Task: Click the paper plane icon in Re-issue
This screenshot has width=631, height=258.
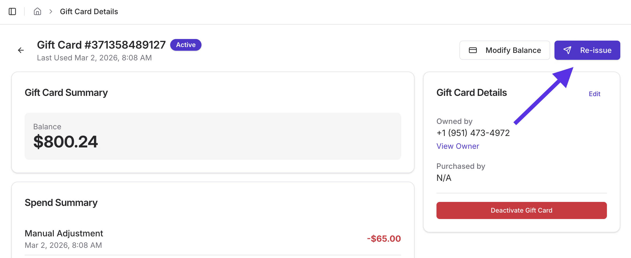Action: point(567,50)
